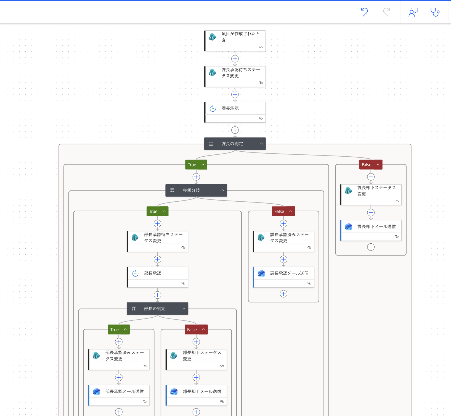This screenshot has height=416, width=451.
Task: Click the SharePoint icon on 課長承認済みステータス変更
Action: pyautogui.click(x=261, y=238)
